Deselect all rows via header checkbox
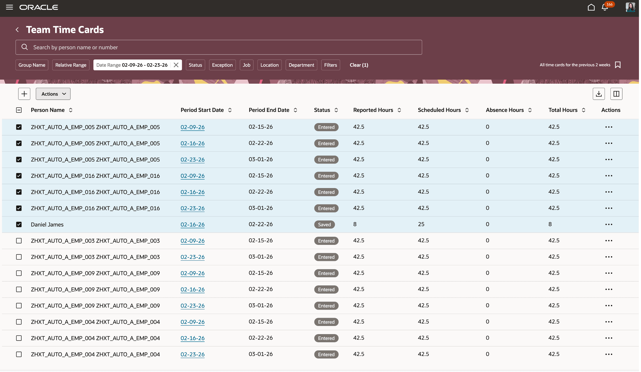Screen dimensions: 641x372 pos(19,110)
